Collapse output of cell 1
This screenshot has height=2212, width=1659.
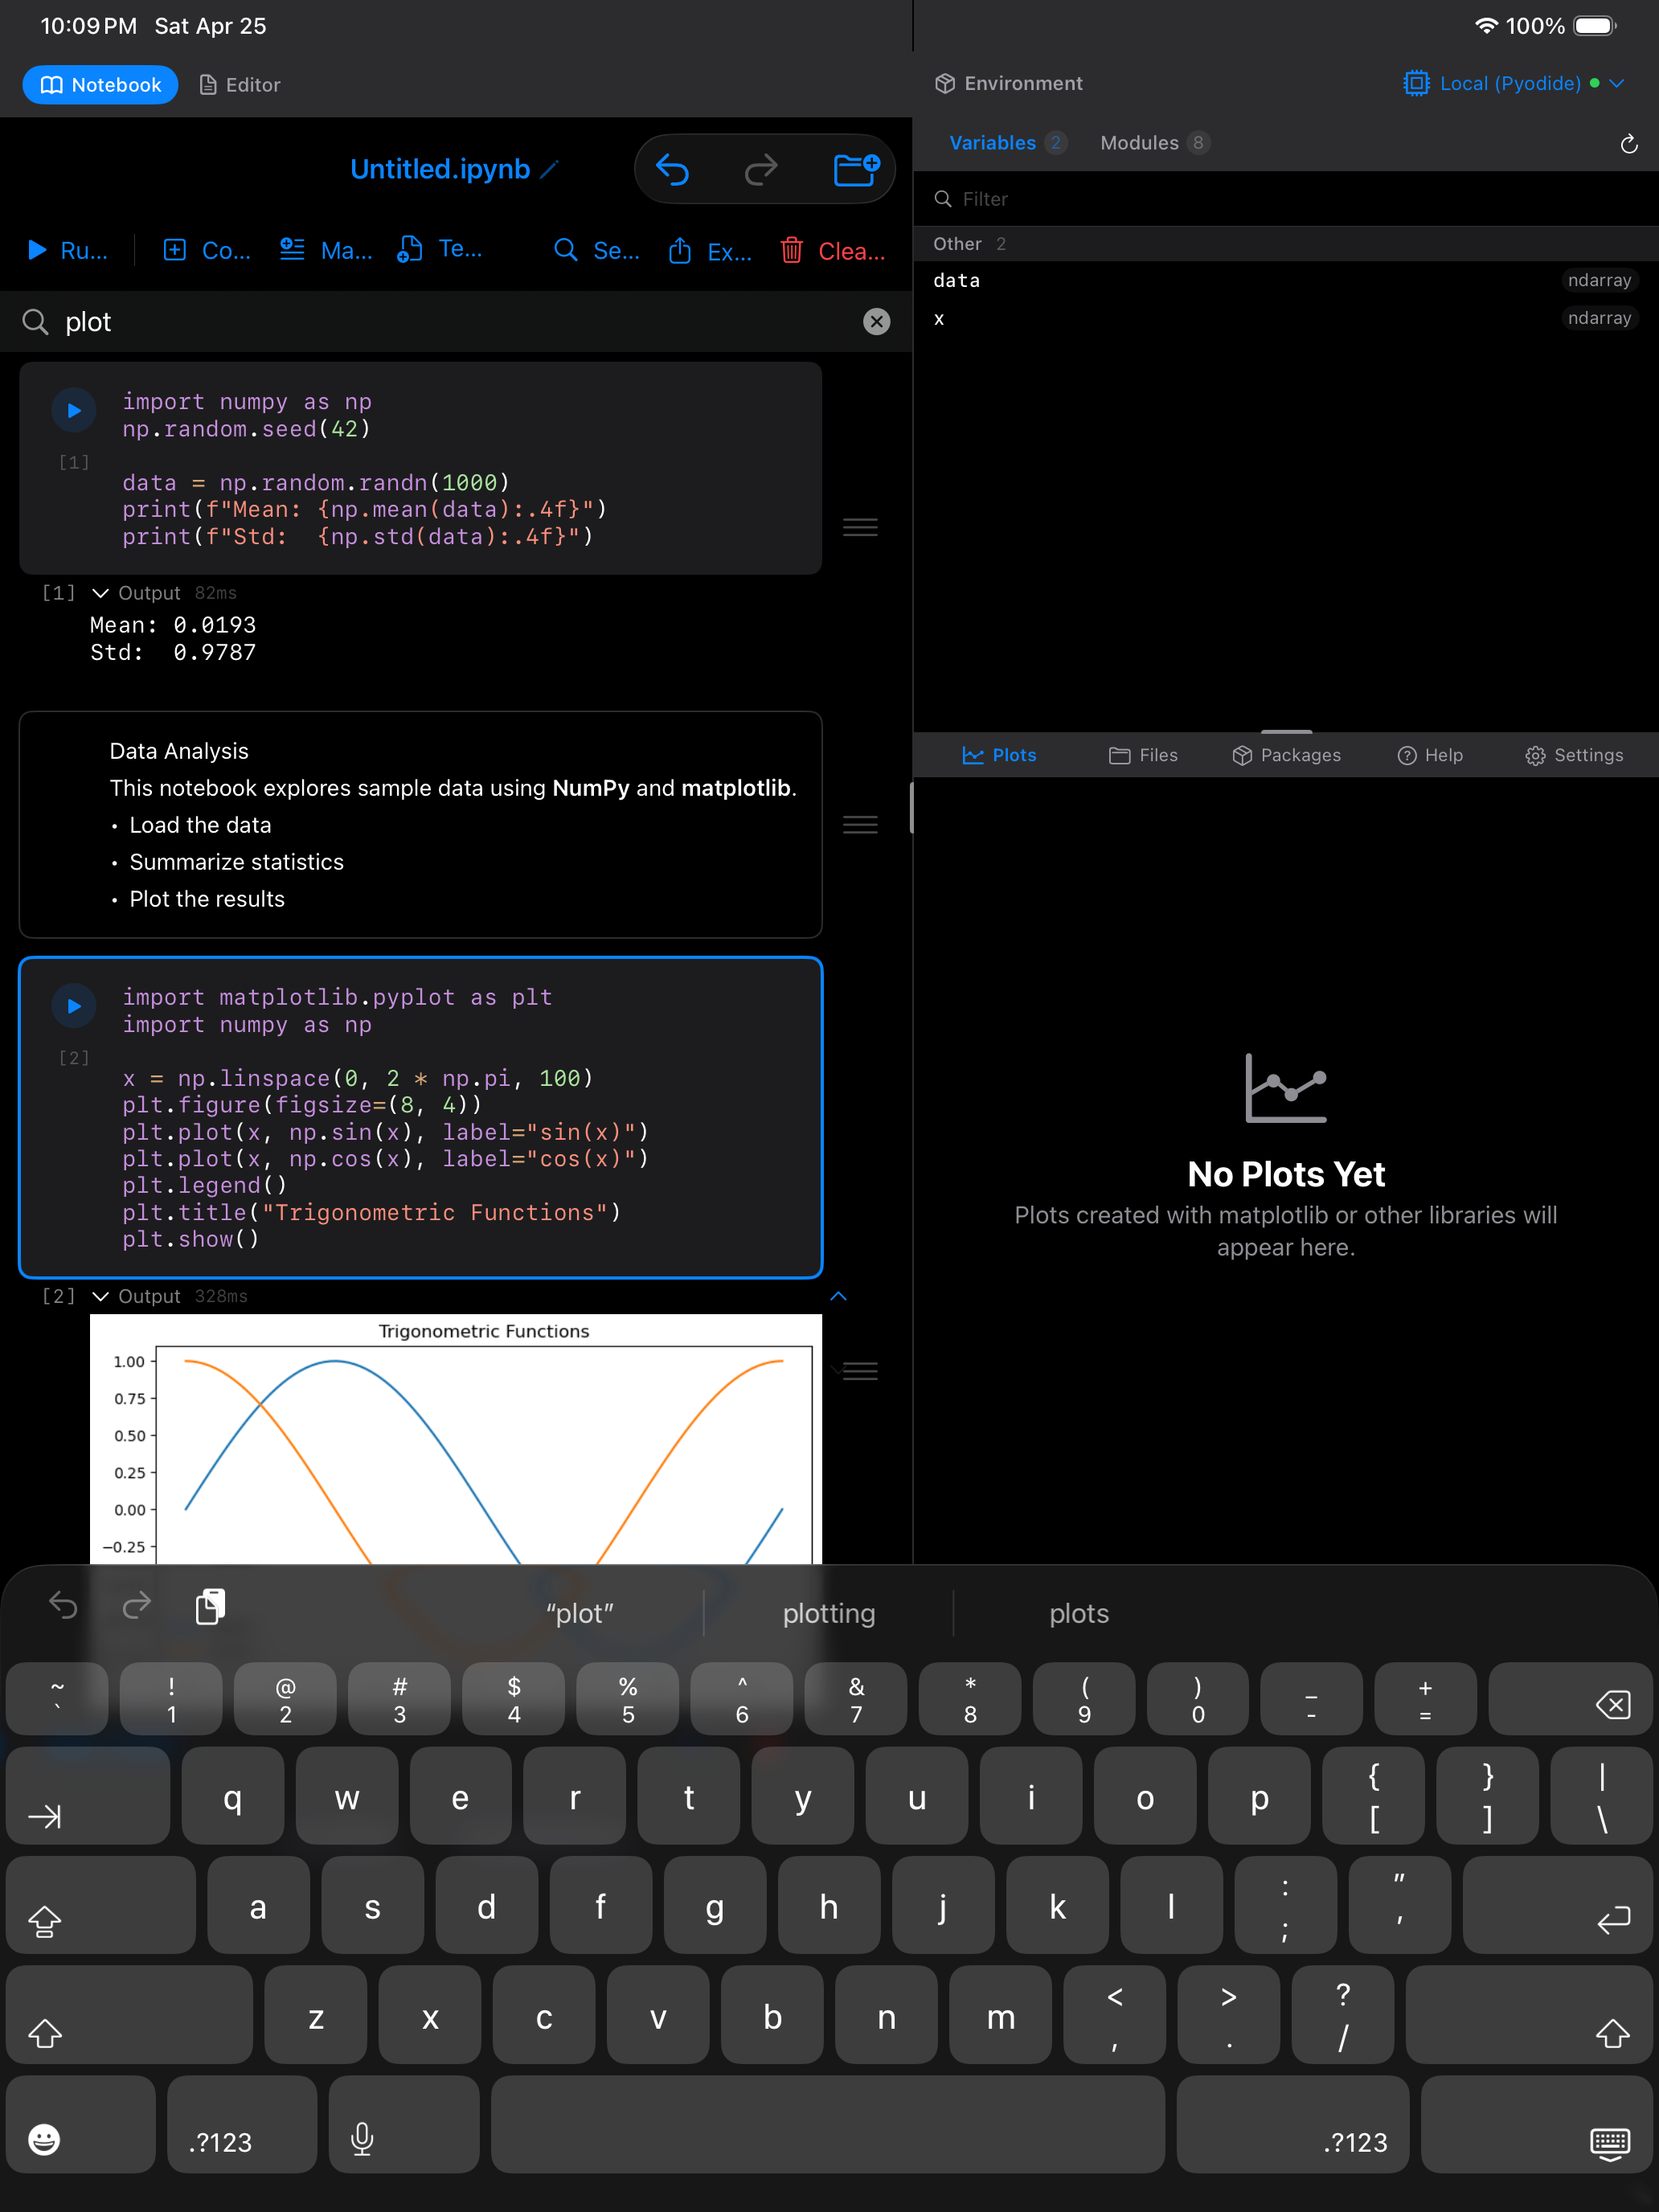click(x=100, y=593)
